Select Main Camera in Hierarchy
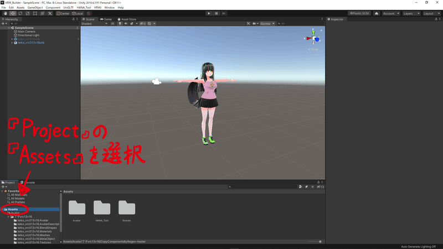 pyautogui.click(x=27, y=32)
